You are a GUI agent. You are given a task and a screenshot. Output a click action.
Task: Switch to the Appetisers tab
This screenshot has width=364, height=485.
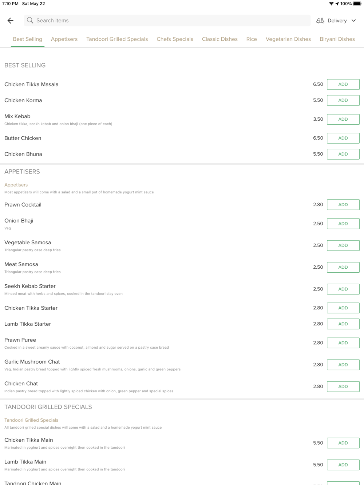point(64,39)
